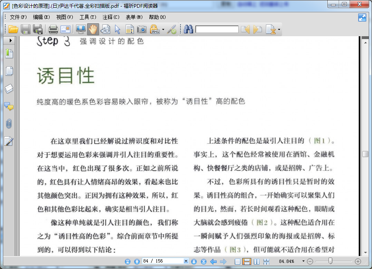
Task: Select the arrow annotation selection tool
Action: click(117, 29)
